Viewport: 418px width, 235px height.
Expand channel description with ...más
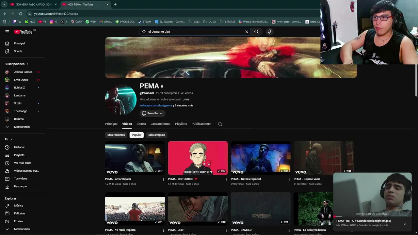[185, 99]
